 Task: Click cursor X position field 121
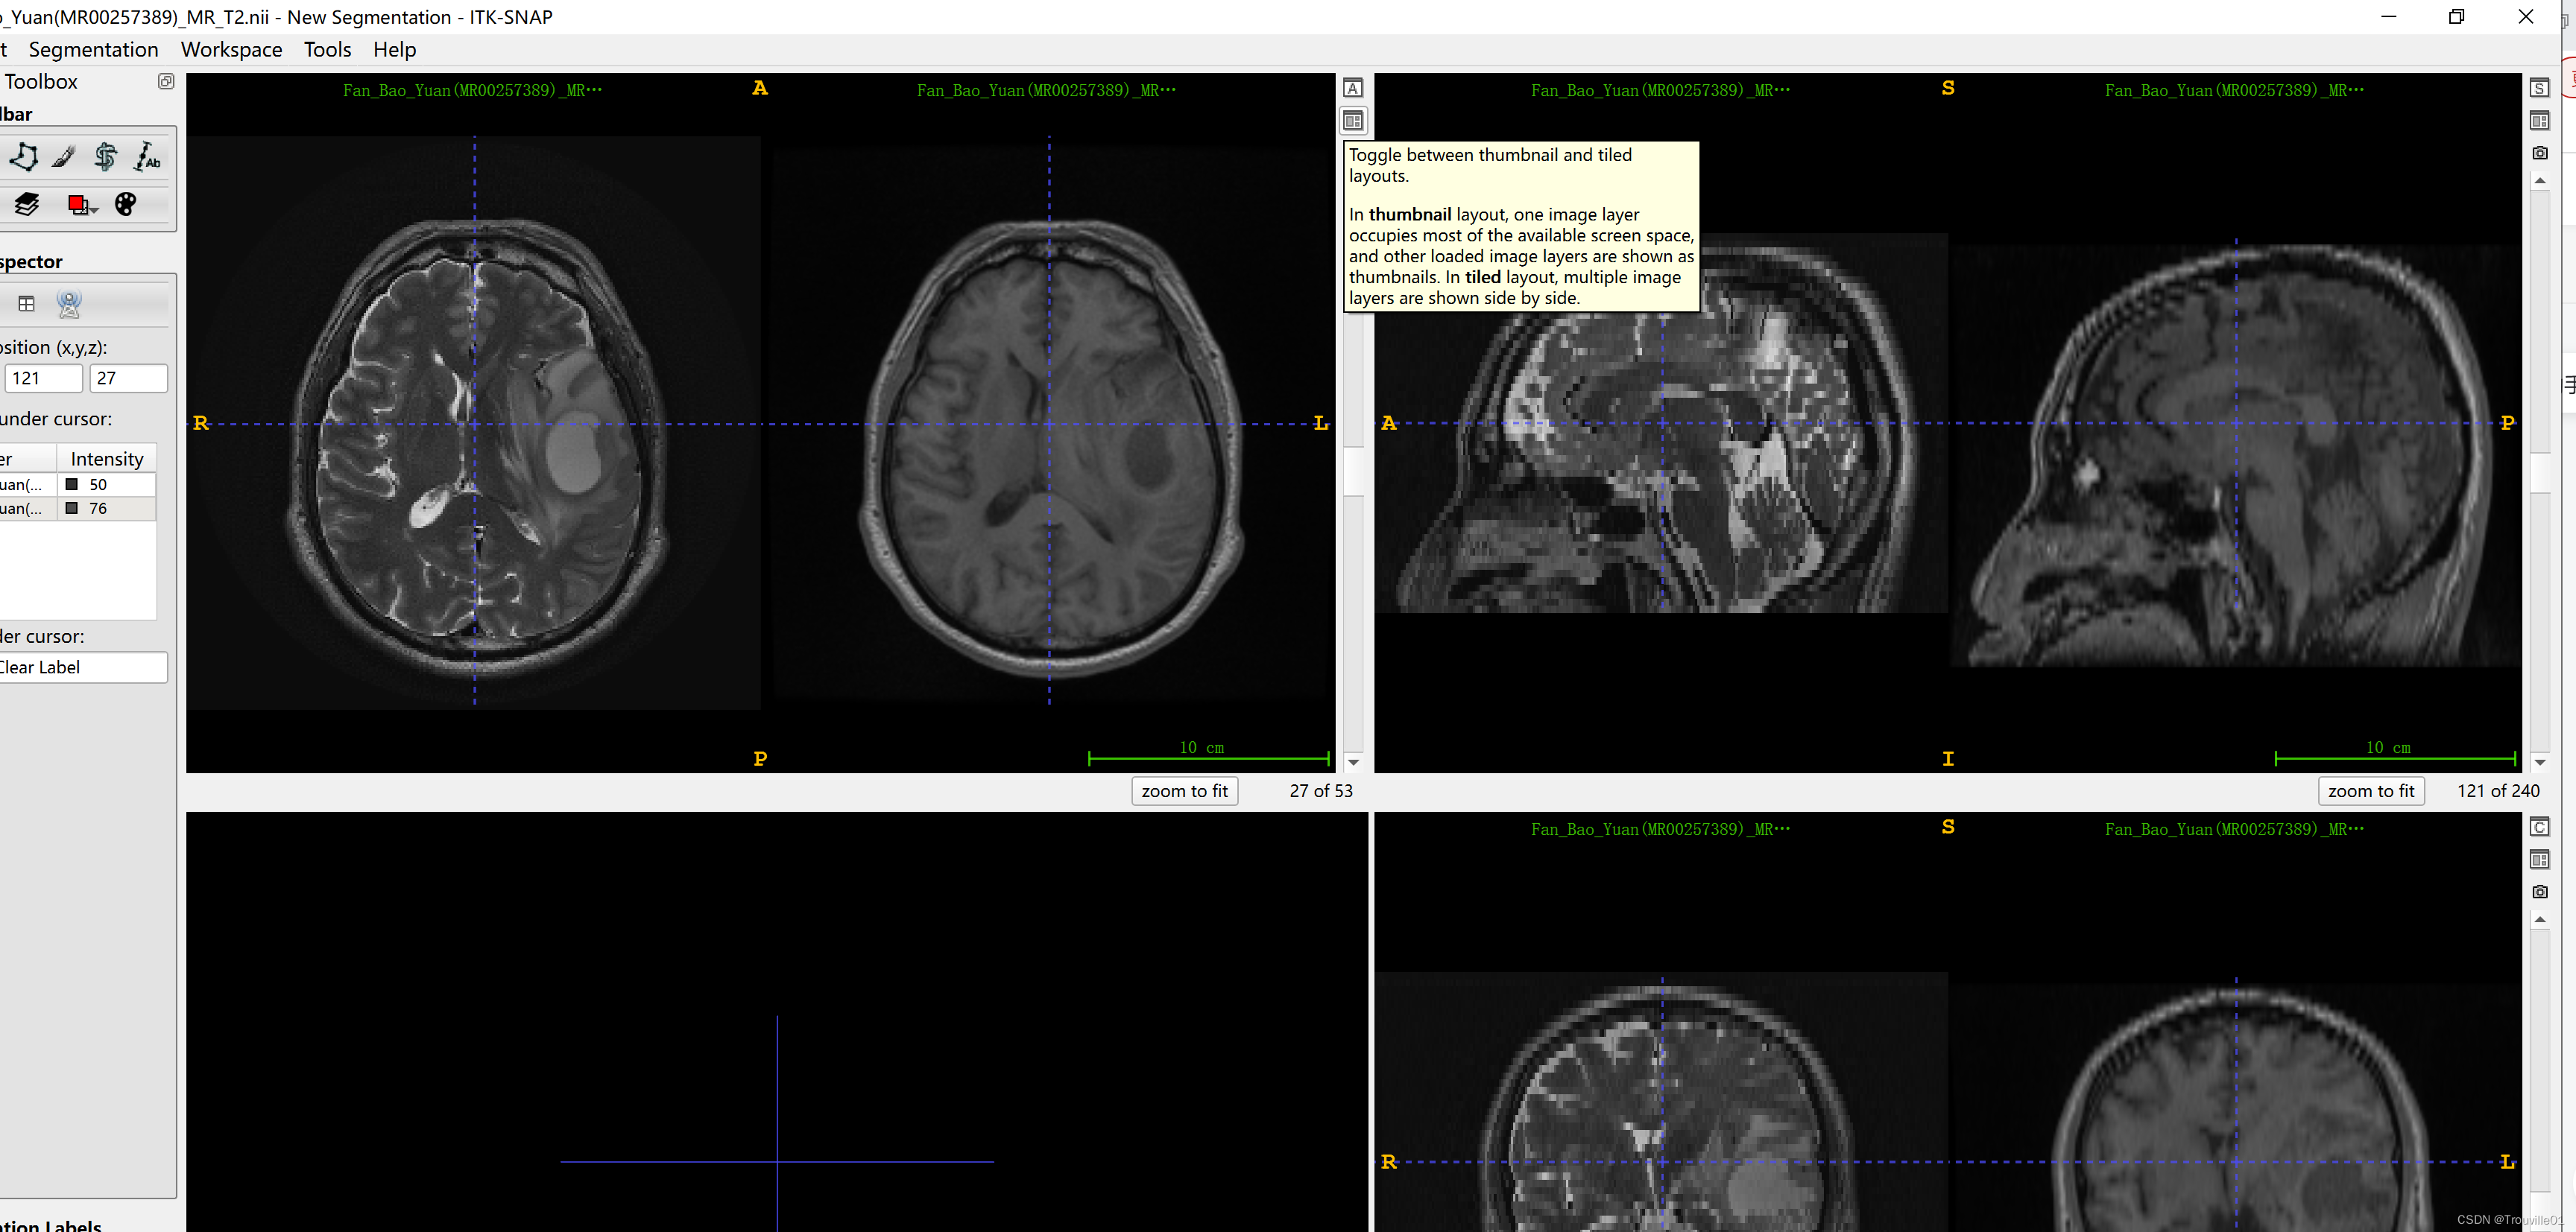[43, 378]
